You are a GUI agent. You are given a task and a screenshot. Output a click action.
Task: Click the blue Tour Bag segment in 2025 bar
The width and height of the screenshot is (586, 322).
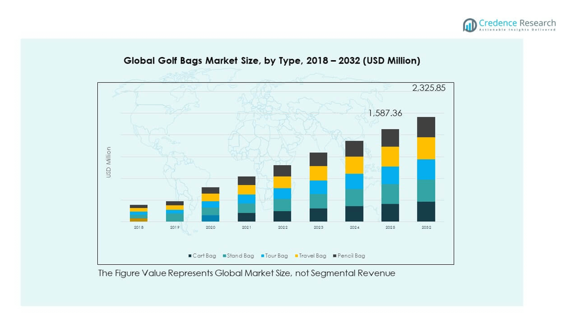(390, 175)
